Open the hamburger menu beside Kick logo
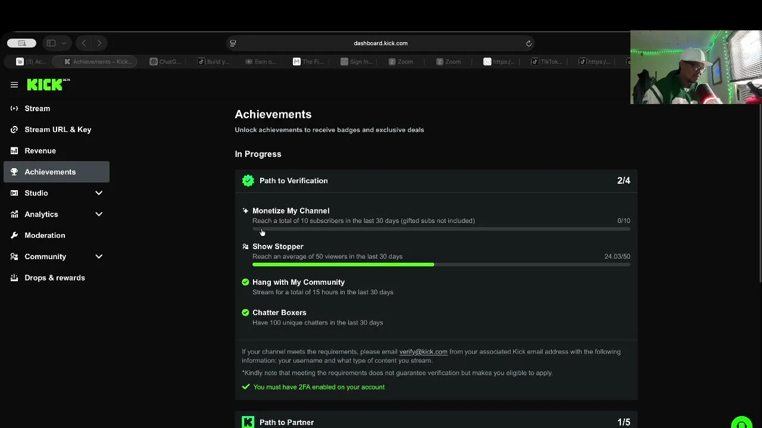This screenshot has height=428, width=762. 14,85
